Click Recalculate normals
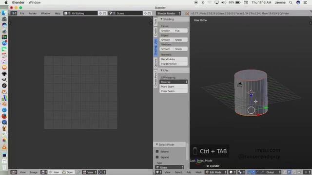 point(174,59)
